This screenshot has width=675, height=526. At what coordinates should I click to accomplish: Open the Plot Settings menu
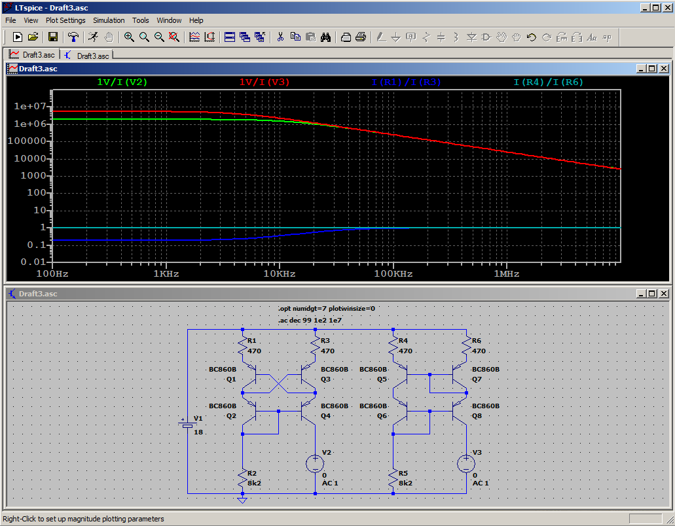tap(65, 20)
